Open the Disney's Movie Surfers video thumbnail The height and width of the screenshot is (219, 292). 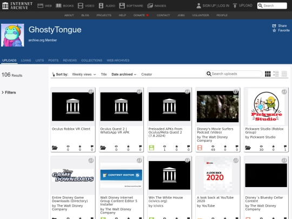tap(217, 107)
